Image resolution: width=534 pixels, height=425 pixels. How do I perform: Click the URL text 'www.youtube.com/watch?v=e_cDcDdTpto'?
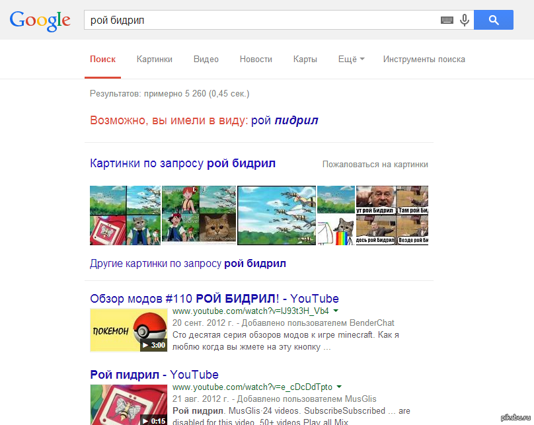tap(252, 387)
